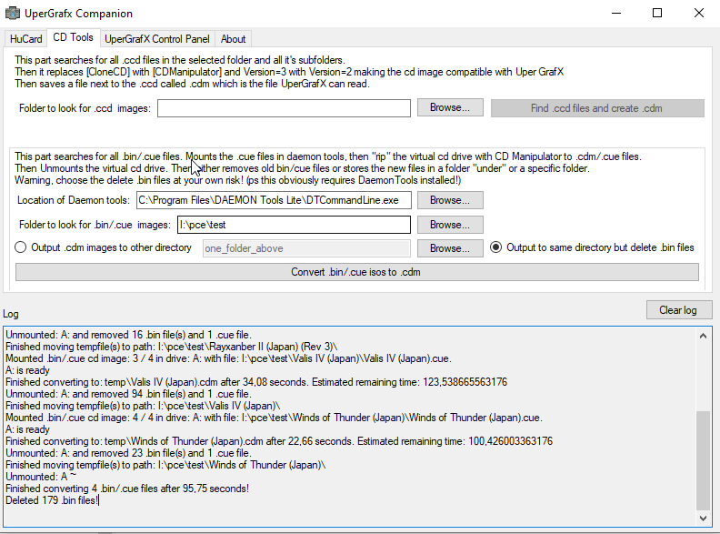Click the UperGrafx Companion app icon
720x534 pixels.
[x=13, y=13]
